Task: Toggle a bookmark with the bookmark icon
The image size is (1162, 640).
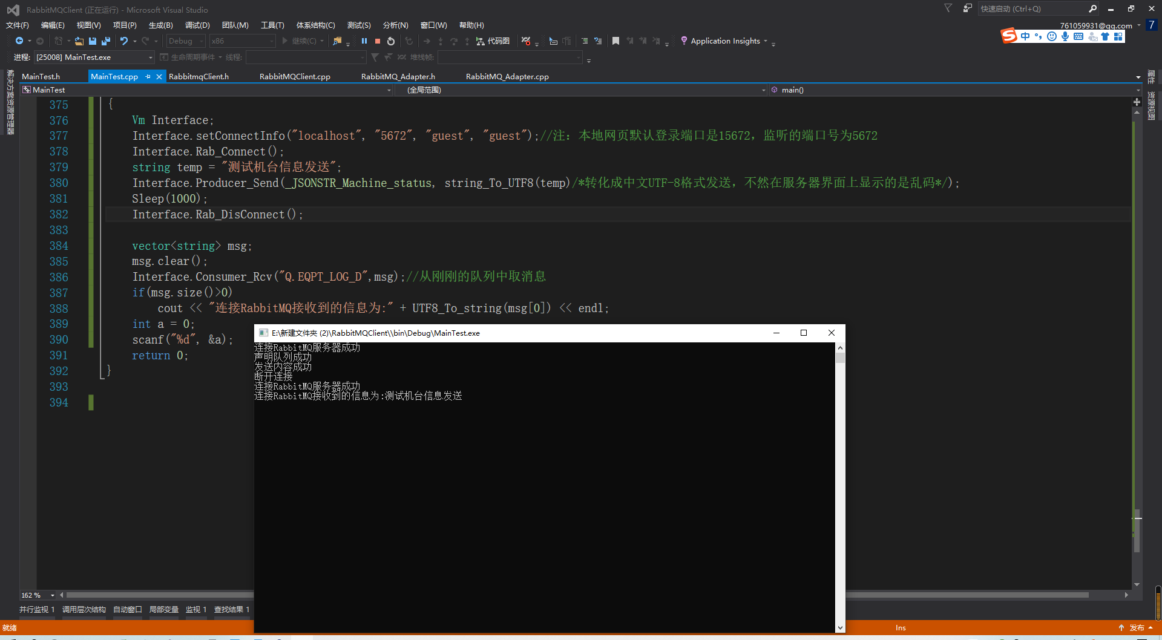Action: coord(616,41)
